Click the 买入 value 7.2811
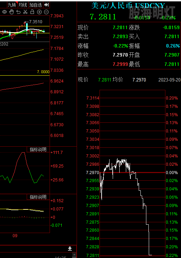Viewport: 181px width, 258px height. [x=172, y=36]
